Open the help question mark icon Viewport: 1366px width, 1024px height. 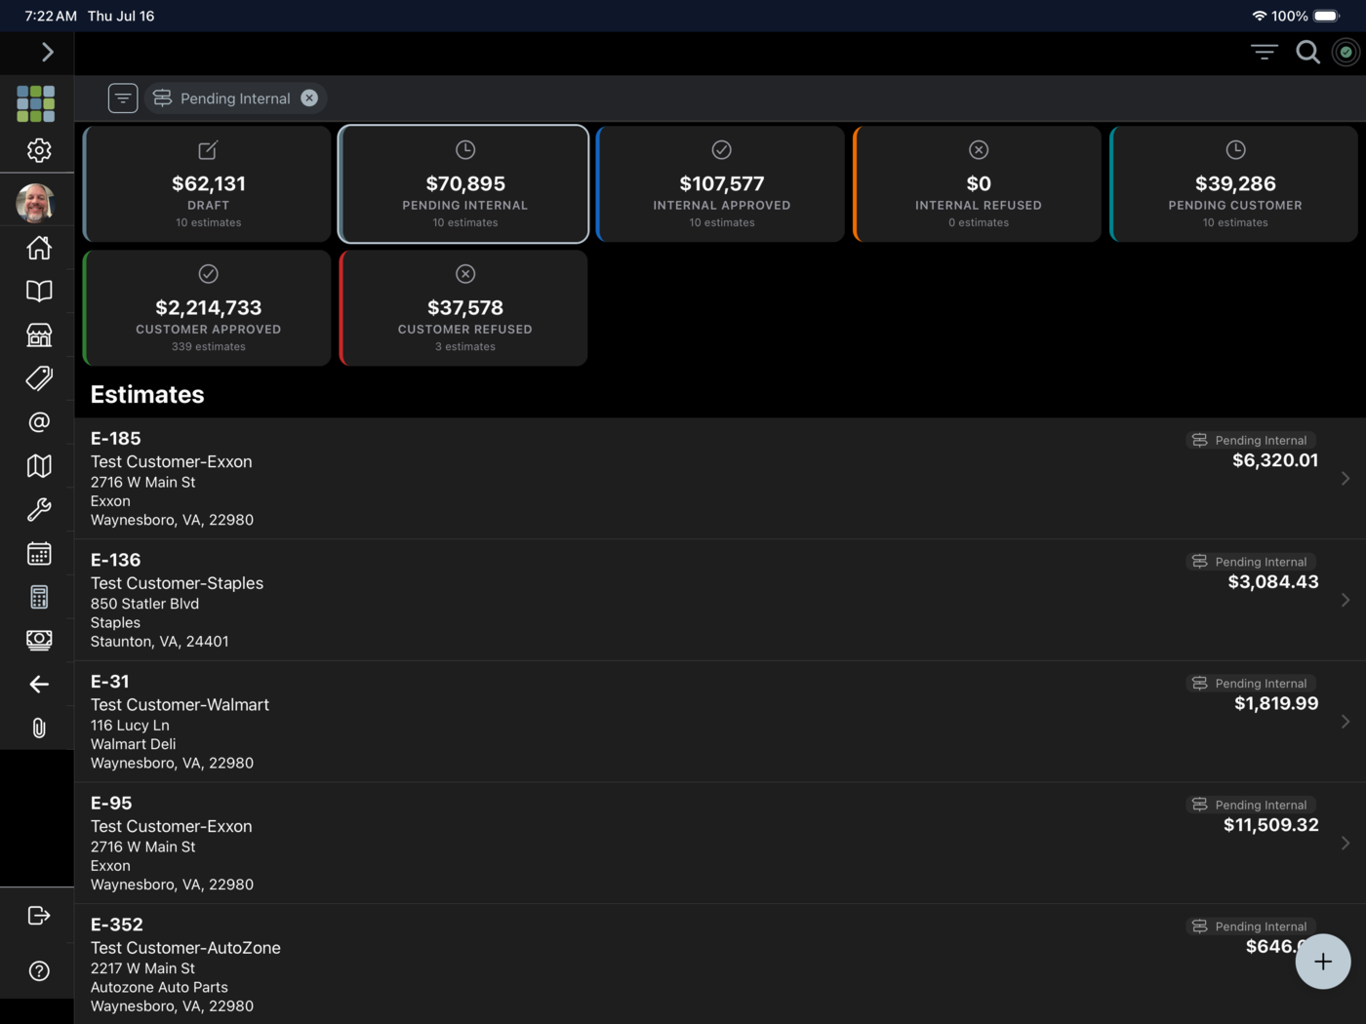pyautogui.click(x=39, y=970)
